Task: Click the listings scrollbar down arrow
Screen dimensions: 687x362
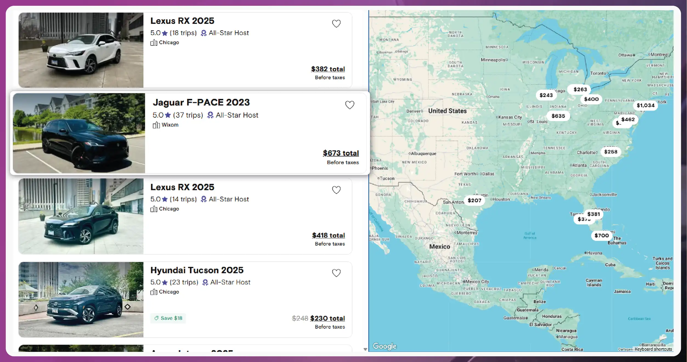Action: 365,349
